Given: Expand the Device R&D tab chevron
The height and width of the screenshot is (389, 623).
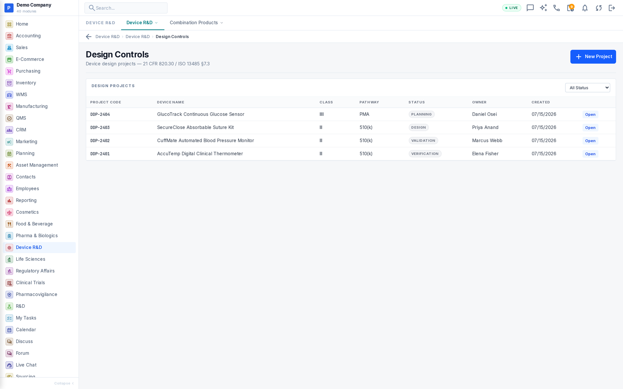Looking at the screenshot, I should coord(156,23).
